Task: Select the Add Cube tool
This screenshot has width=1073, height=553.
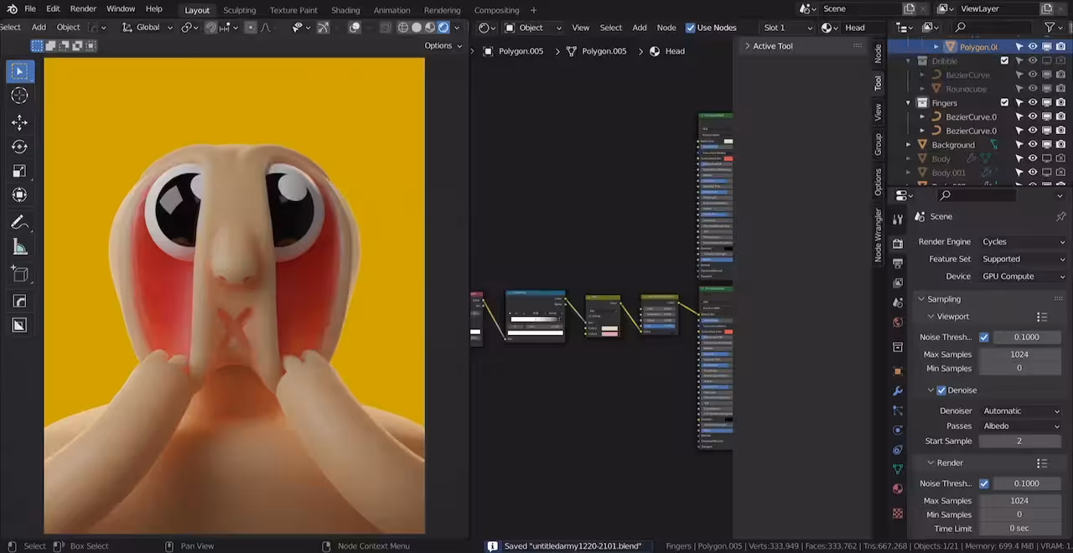Action: [x=20, y=274]
